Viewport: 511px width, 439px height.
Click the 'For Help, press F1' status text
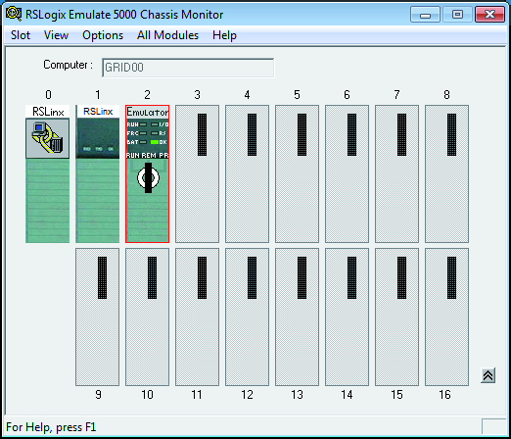tap(51, 427)
